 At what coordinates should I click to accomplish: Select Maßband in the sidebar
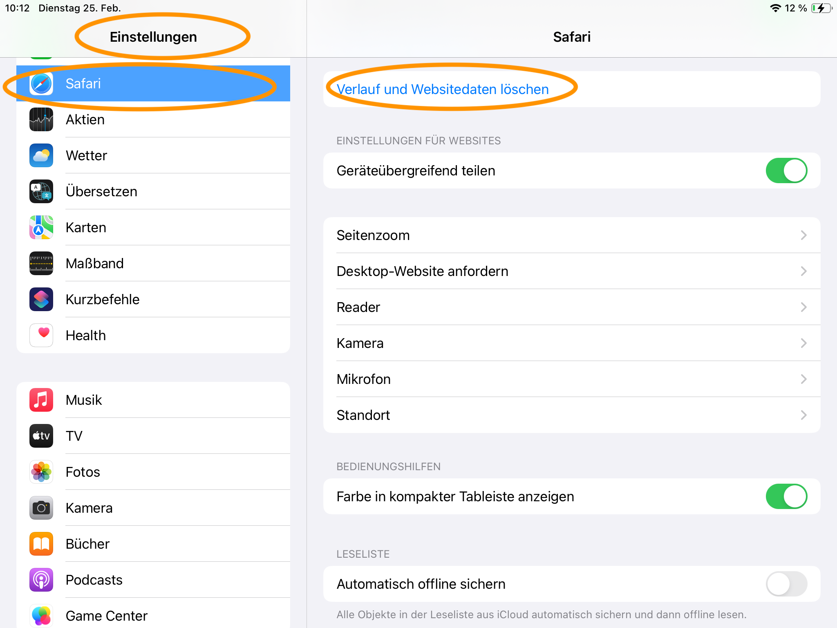pyautogui.click(x=153, y=263)
